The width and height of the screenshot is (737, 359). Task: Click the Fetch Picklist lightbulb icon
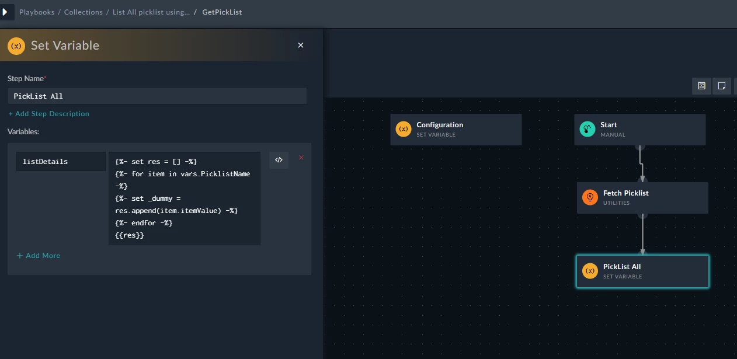pos(590,197)
